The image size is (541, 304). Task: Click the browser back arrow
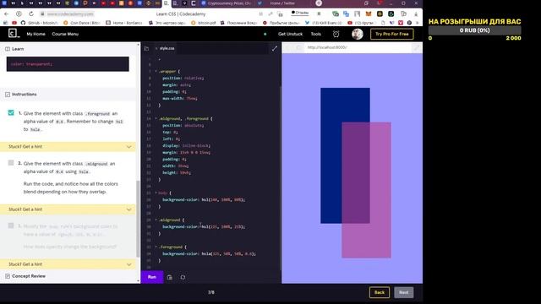tap(6, 14)
